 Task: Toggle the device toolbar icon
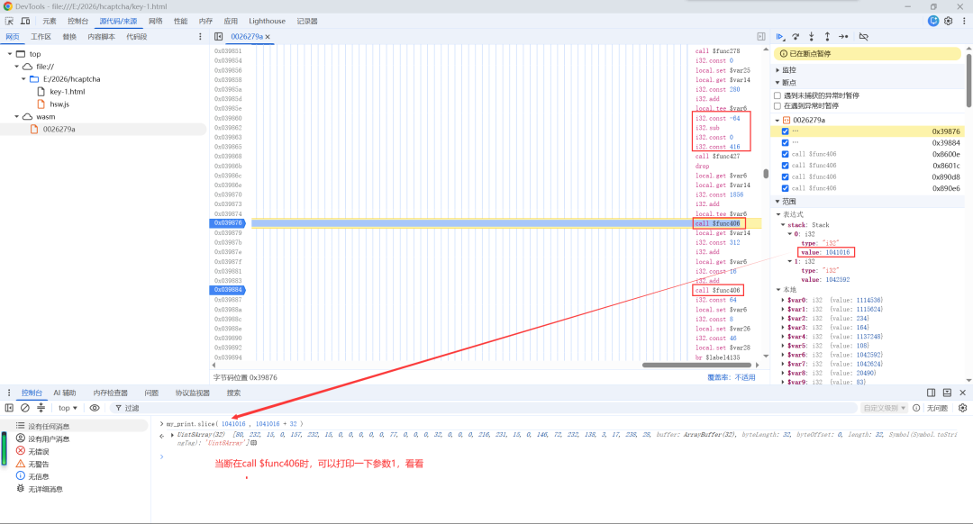pos(25,21)
